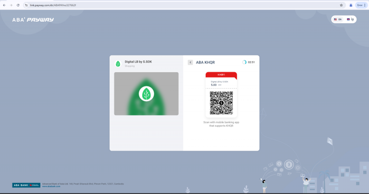Switch language to EN
The image size is (369, 194).
pyautogui.click(x=338, y=19)
